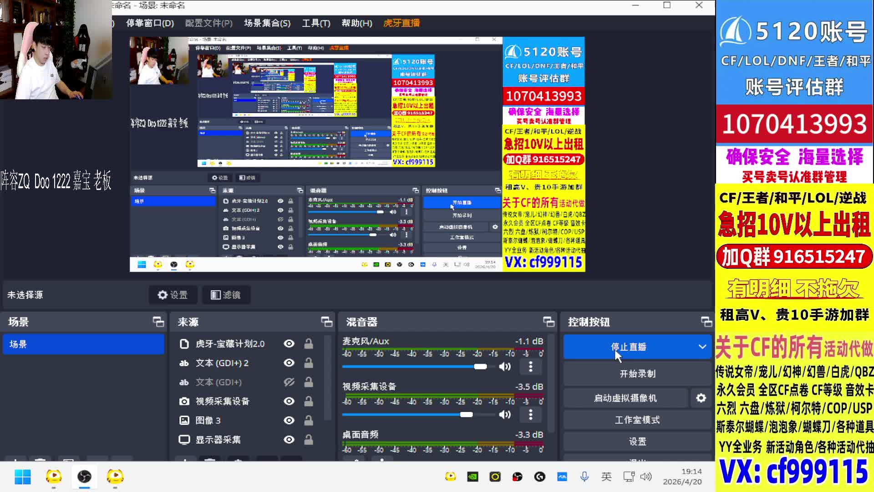This screenshot has width=874, height=492.
Task: Lock the 图像 3 source
Action: click(x=309, y=420)
